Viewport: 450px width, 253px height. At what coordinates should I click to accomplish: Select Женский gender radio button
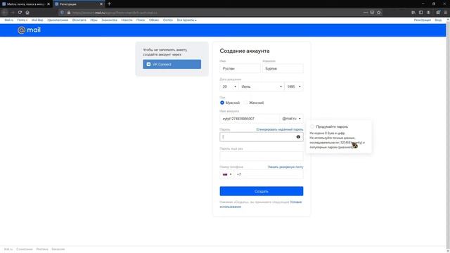coord(245,103)
